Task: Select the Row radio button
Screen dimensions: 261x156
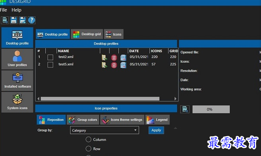Action: coord(89,149)
